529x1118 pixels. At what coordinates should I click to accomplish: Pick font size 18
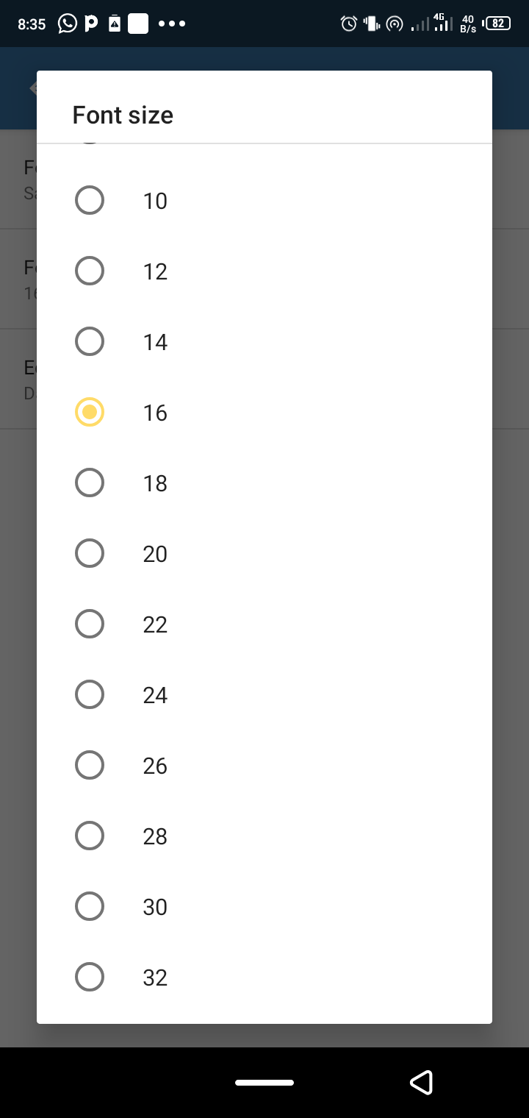tap(90, 483)
